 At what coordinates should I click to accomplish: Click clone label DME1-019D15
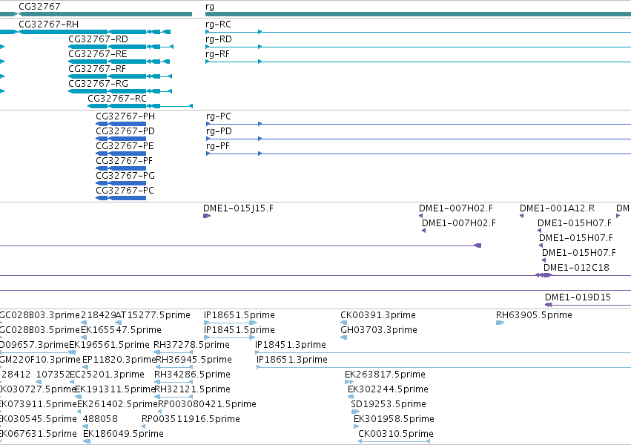click(x=578, y=297)
